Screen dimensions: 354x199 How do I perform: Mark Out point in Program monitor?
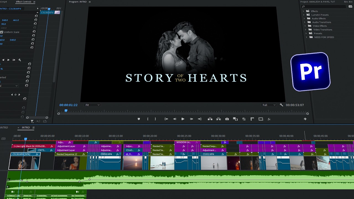(155, 119)
